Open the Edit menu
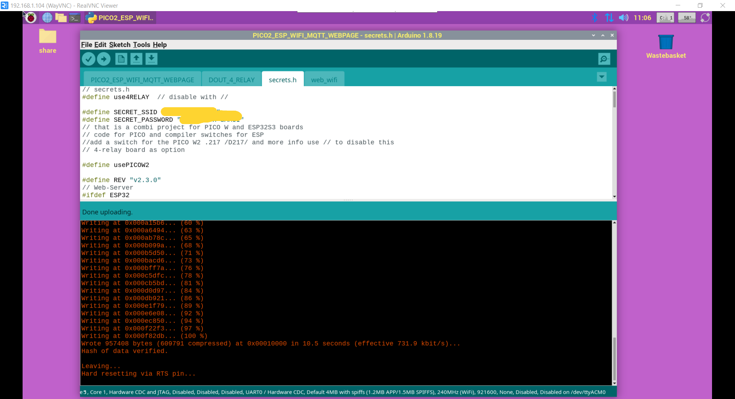The width and height of the screenshot is (735, 399). point(100,45)
